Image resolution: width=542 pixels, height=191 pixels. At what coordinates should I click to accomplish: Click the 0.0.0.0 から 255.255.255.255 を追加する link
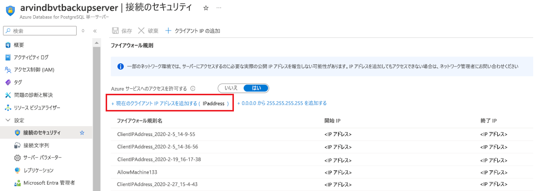point(282,103)
